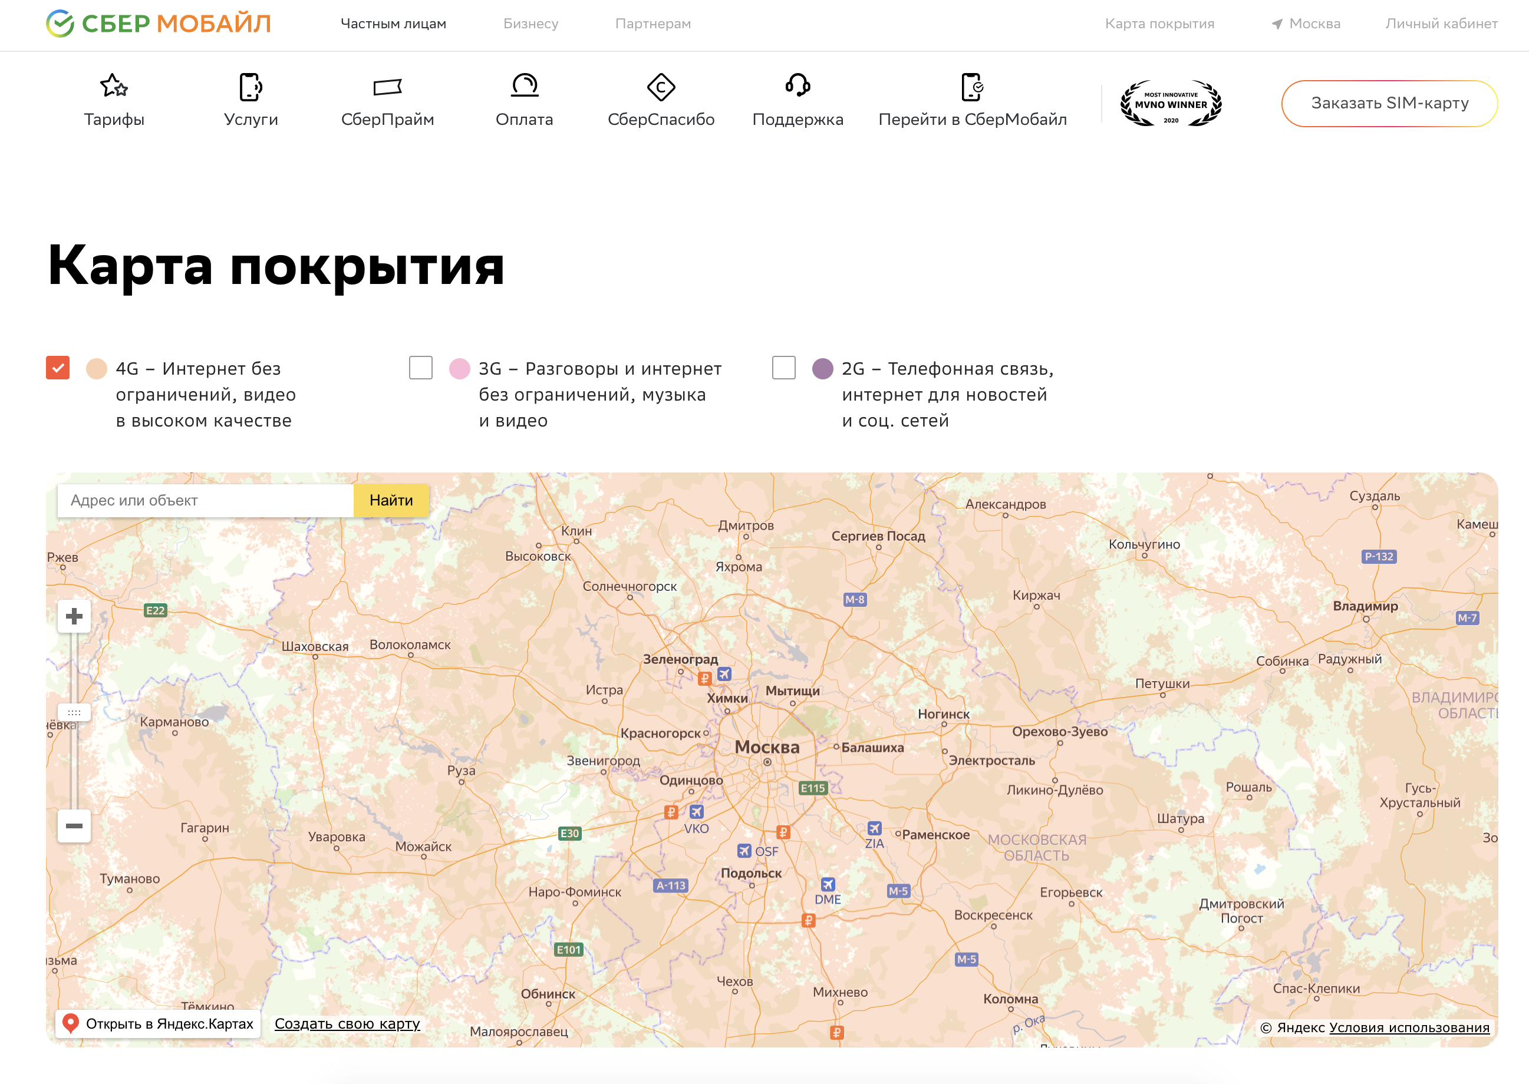Viewport: 1529px width, 1084px height.
Task: Click the Зеленоград label on the map
Action: (x=680, y=659)
